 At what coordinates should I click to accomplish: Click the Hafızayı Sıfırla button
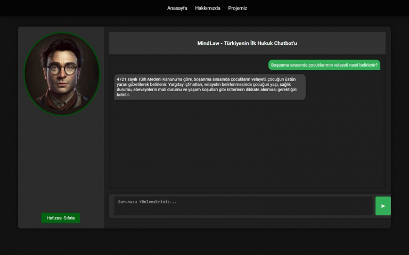click(61, 218)
